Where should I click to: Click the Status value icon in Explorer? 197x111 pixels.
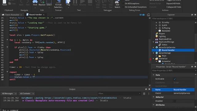point(160,44)
